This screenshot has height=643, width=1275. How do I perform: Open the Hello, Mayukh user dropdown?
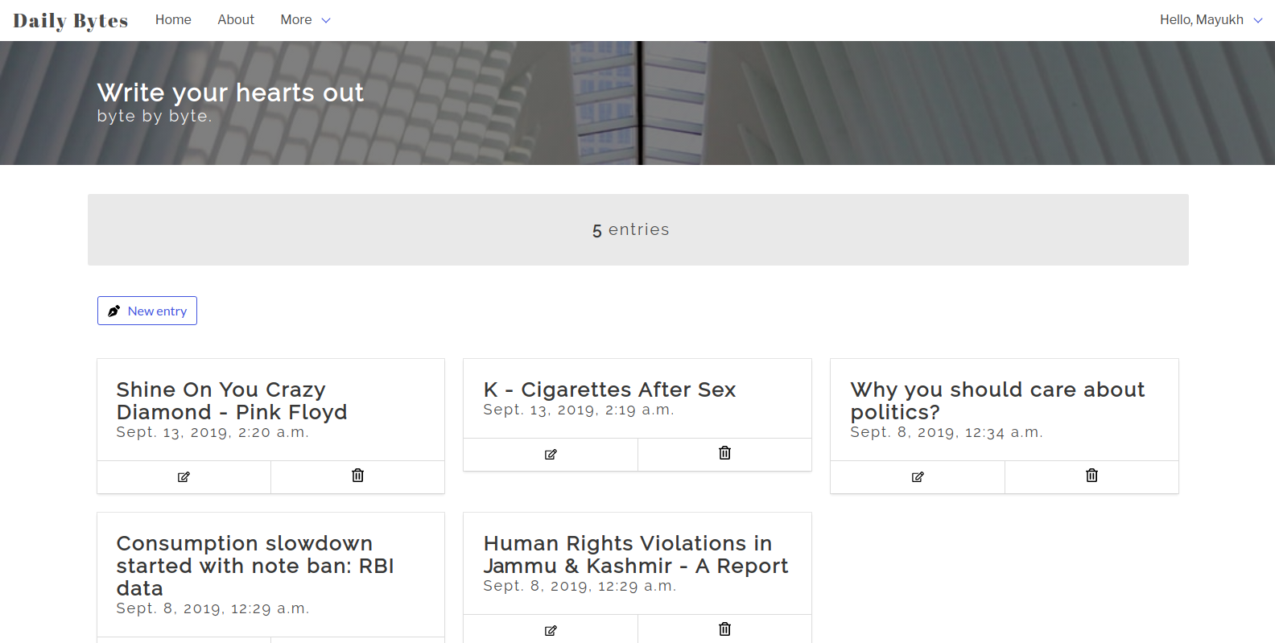tap(1210, 20)
